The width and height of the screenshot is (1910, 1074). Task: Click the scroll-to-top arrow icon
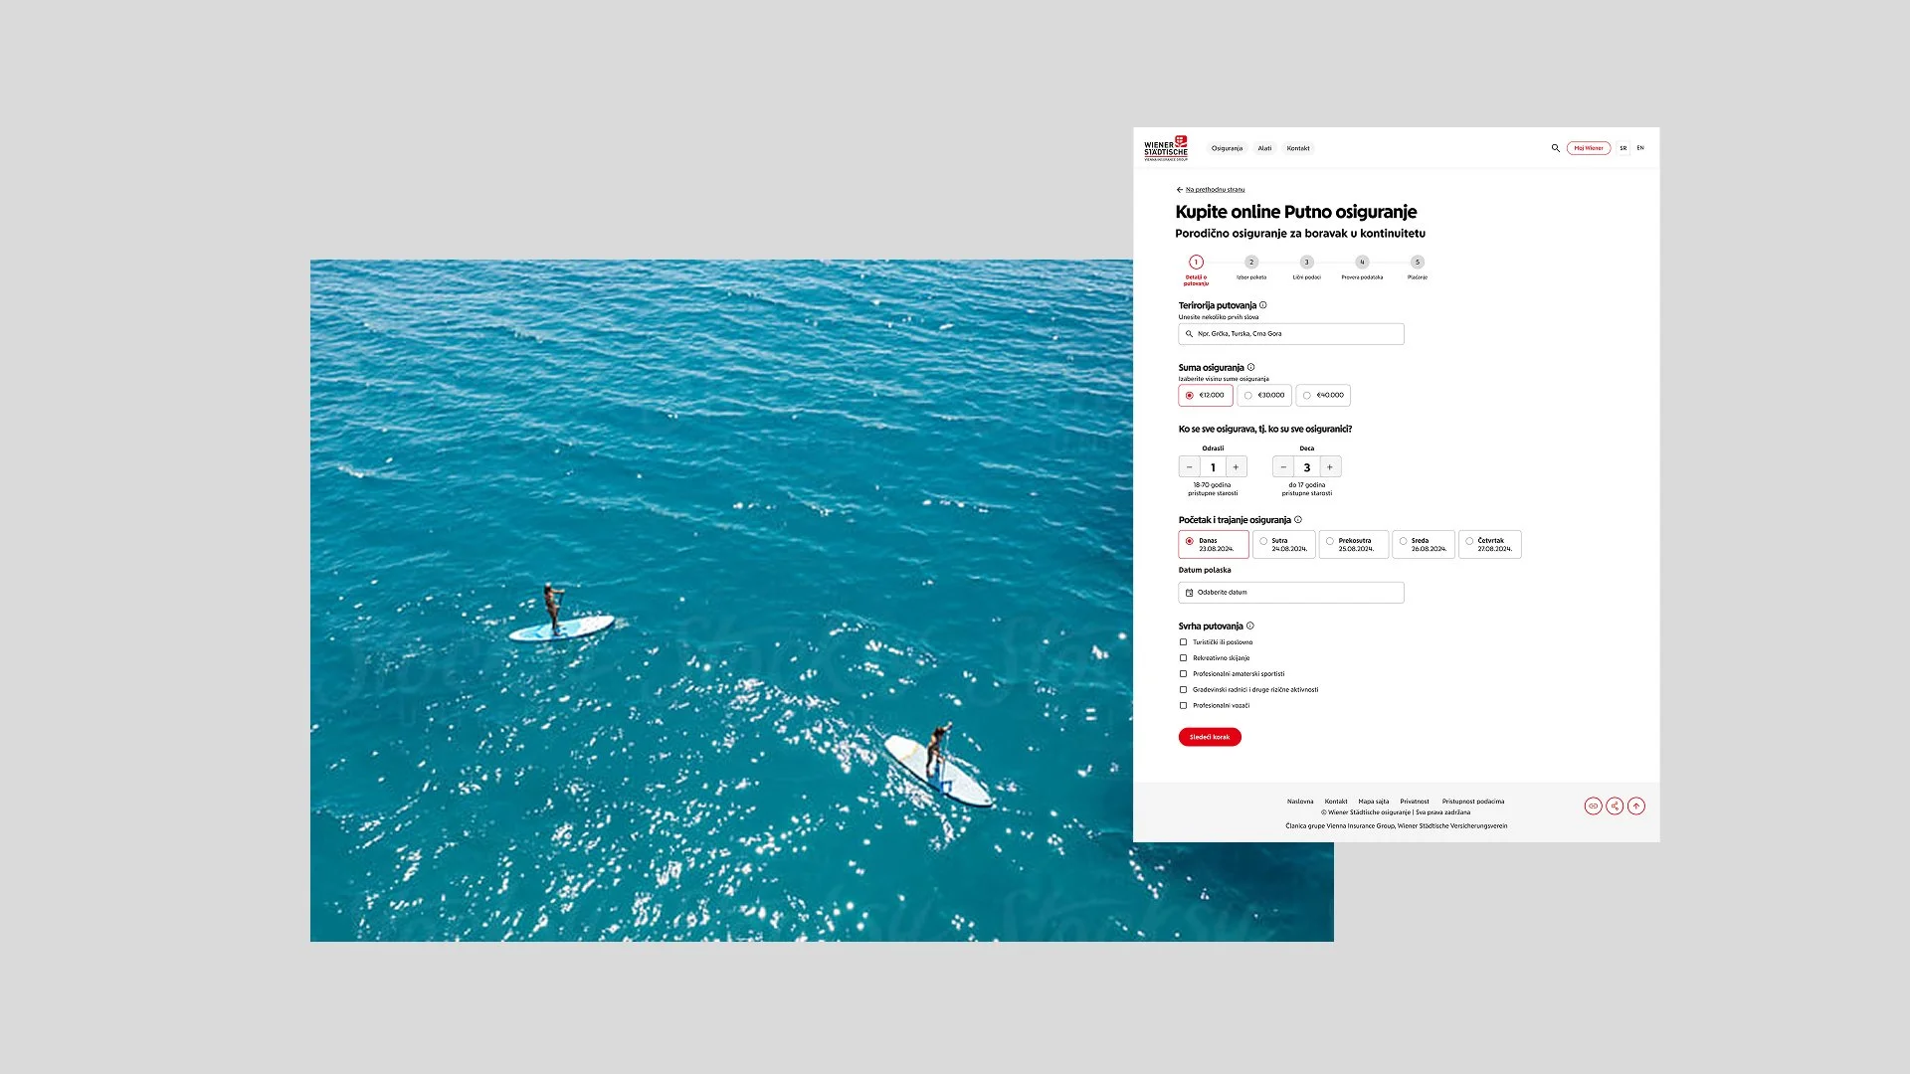pos(1636,806)
